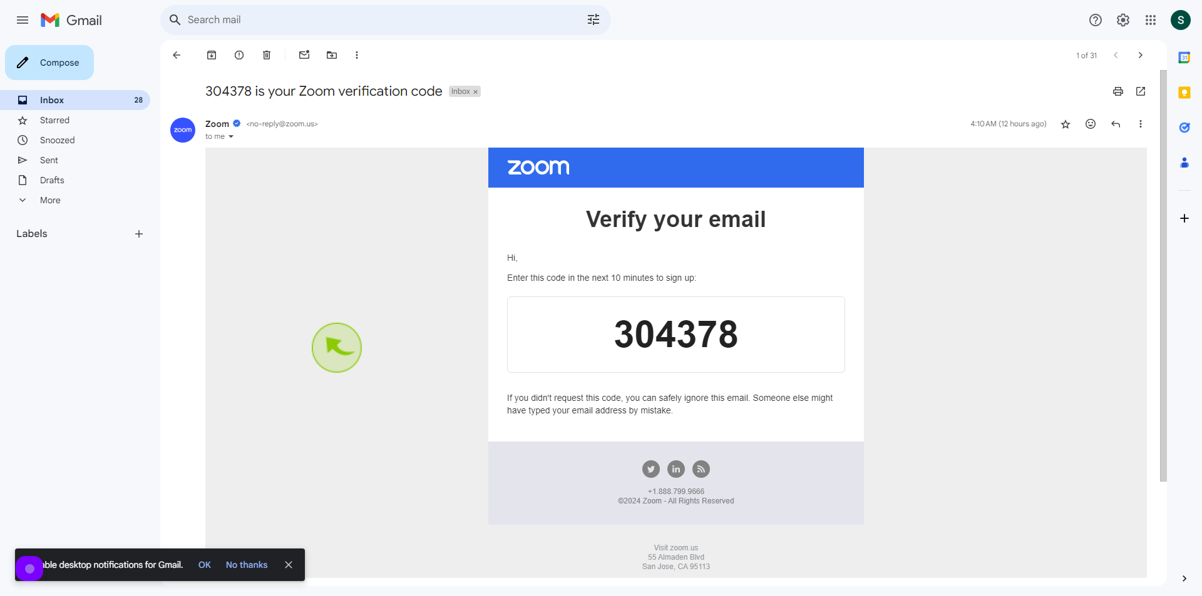Open Google Contacts side panel

(1184, 163)
